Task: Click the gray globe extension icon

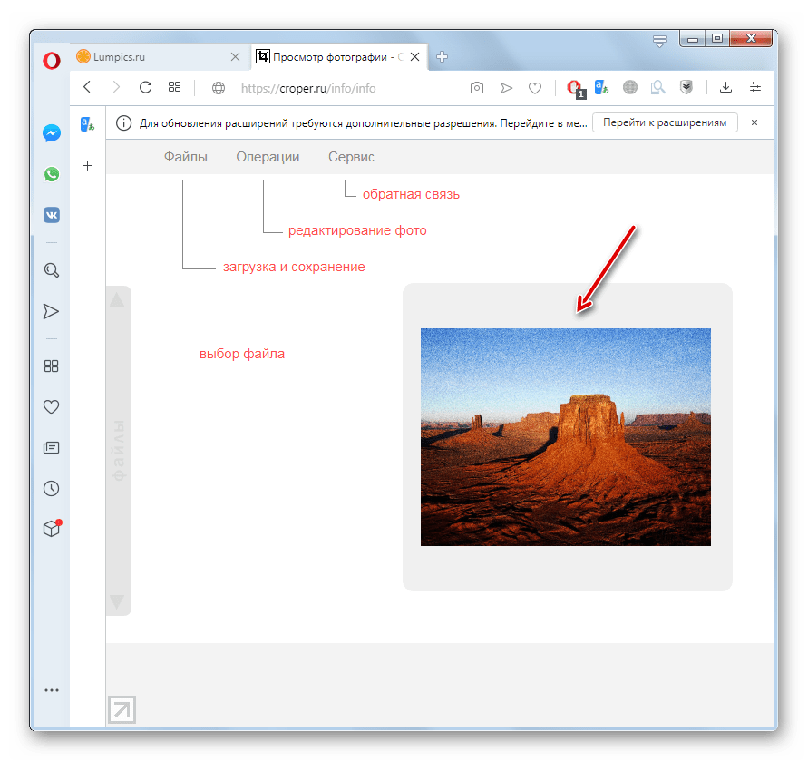Action: coord(629,87)
